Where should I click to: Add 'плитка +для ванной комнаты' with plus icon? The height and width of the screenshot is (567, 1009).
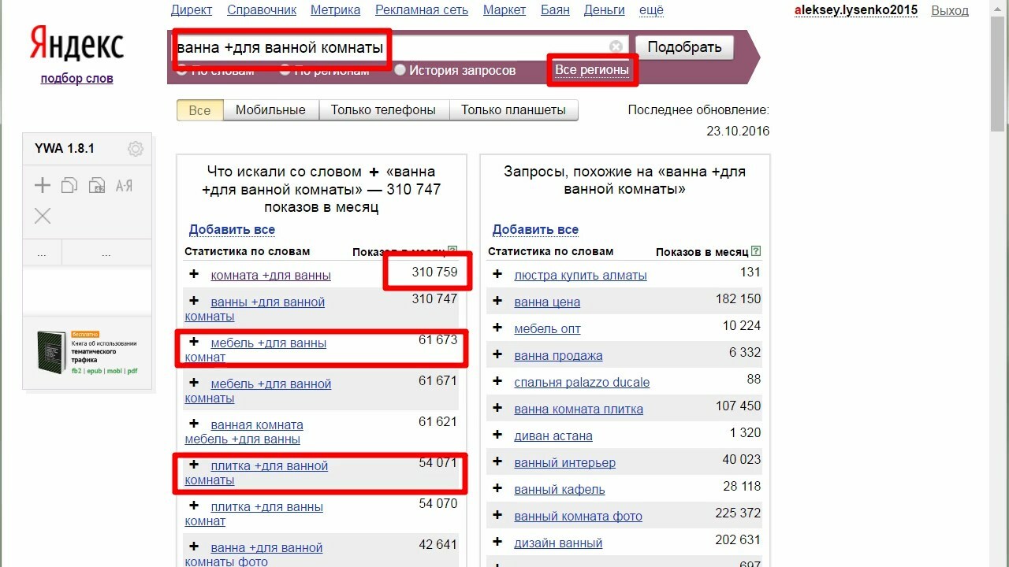click(194, 465)
